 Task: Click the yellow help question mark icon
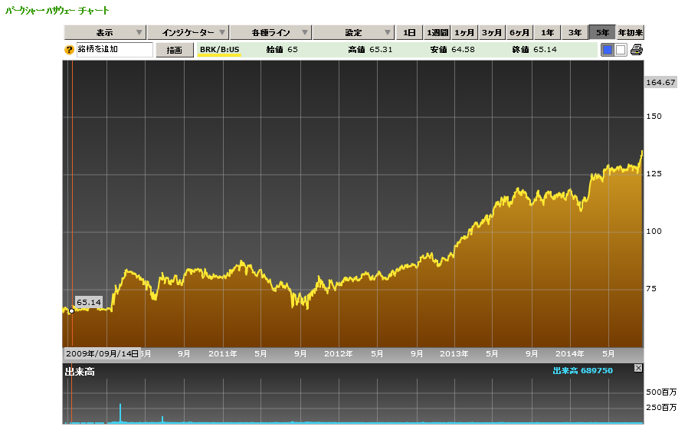pyautogui.click(x=69, y=50)
